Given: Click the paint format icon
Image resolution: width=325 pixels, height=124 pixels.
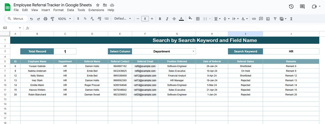Looking at the screenshot, I should (53, 19).
